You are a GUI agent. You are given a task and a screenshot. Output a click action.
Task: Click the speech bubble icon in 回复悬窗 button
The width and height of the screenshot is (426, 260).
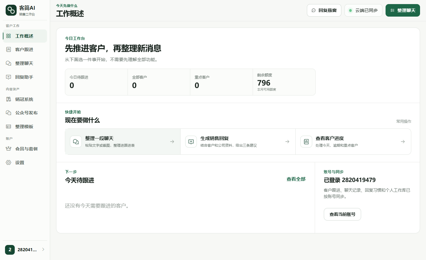pos(313,10)
